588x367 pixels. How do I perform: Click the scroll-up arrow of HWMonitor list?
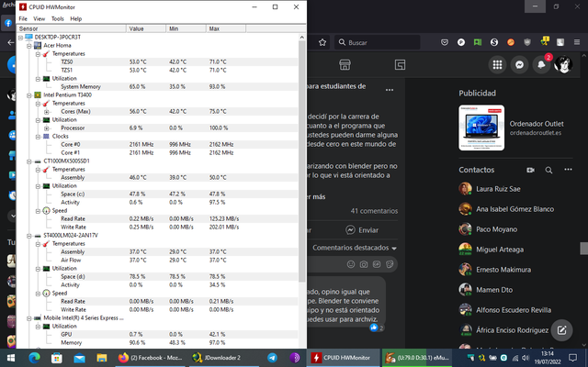point(302,37)
